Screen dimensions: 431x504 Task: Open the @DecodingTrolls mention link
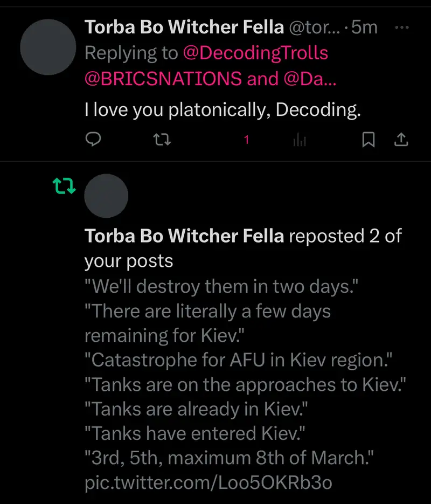[x=255, y=53]
